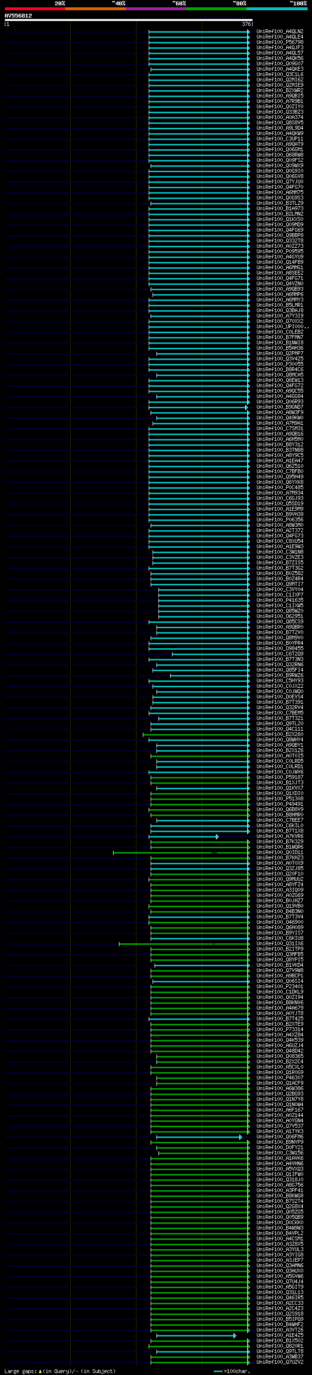Click the purple ~60% identity legend bar
This screenshot has width=312, height=1375.
[x=156, y=9]
